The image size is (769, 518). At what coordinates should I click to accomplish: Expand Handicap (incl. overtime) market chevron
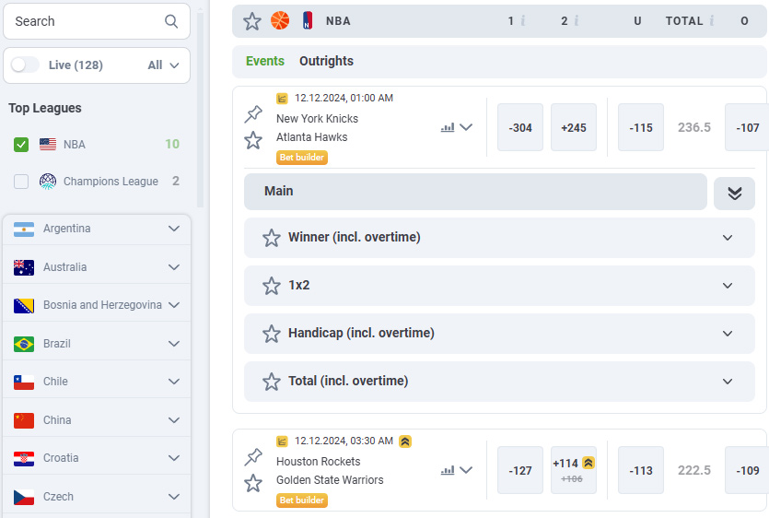tap(728, 334)
